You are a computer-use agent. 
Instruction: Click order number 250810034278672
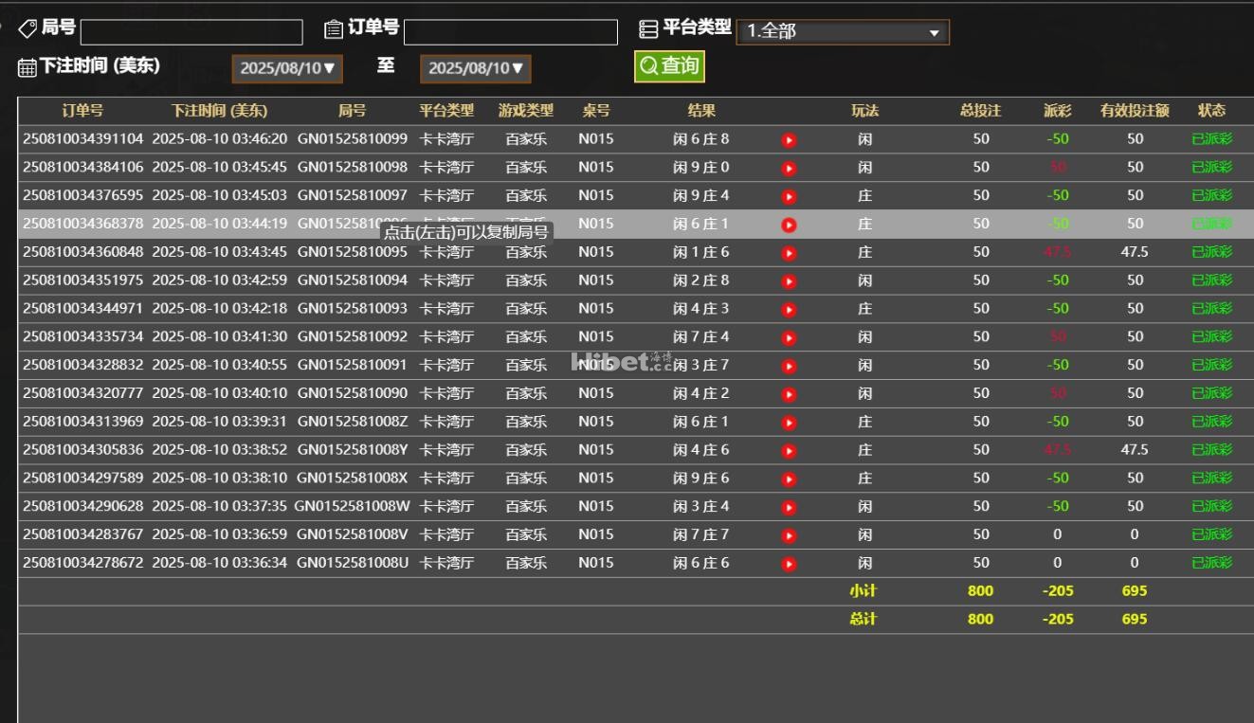point(83,563)
